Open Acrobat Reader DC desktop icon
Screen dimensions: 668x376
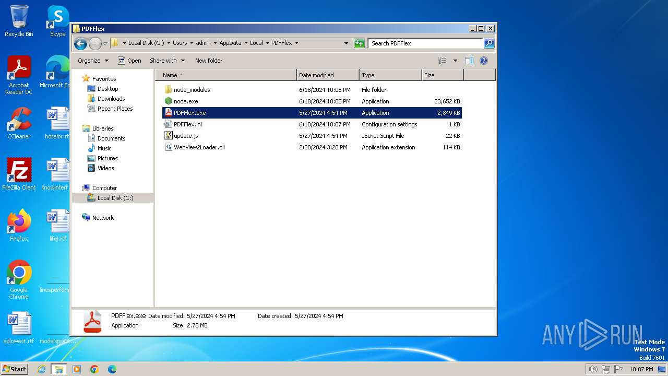[19, 75]
